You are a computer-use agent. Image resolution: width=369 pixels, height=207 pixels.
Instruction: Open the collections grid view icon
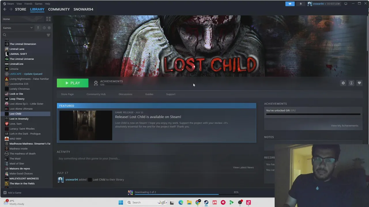pos(48,19)
